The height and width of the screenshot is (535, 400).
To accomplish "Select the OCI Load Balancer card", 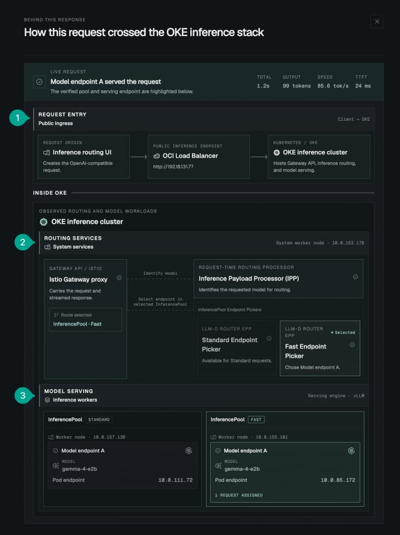I will point(199,157).
